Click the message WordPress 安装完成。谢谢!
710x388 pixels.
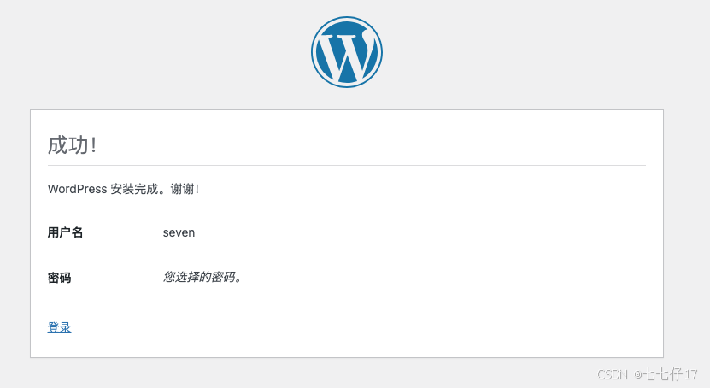click(123, 189)
